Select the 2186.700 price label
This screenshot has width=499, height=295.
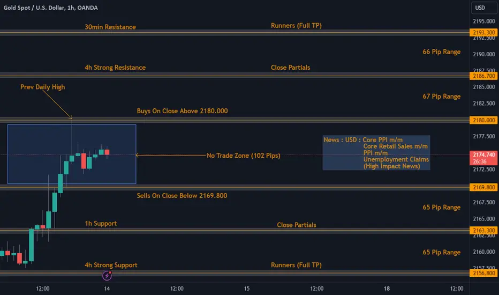[x=483, y=76]
